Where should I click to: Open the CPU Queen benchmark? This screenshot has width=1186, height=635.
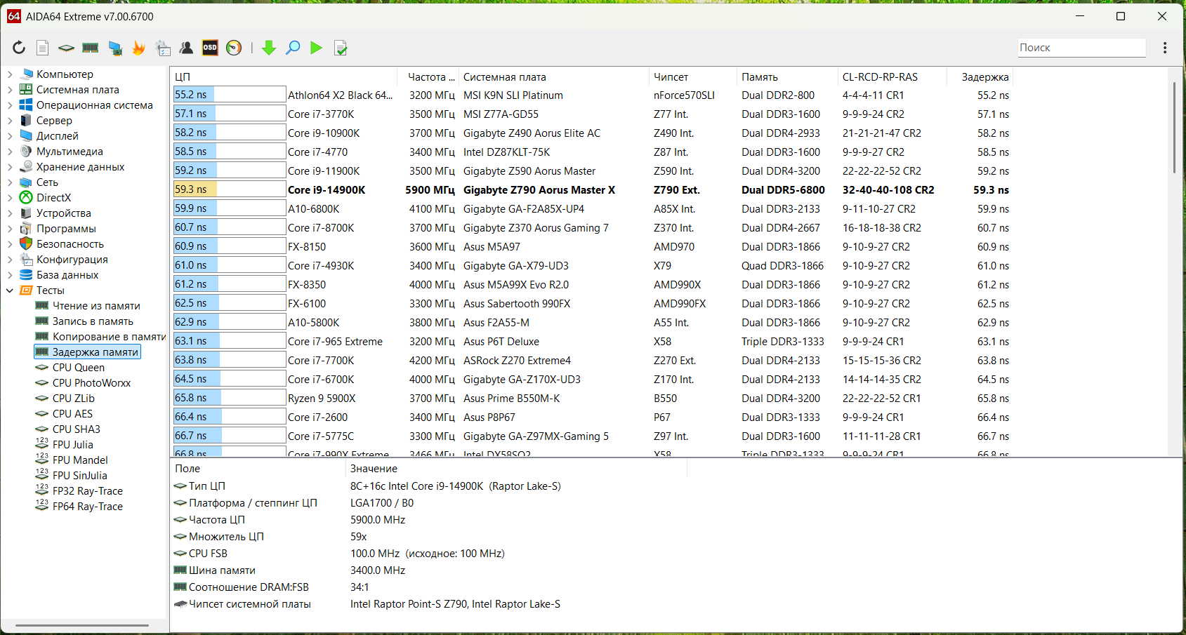tap(79, 368)
